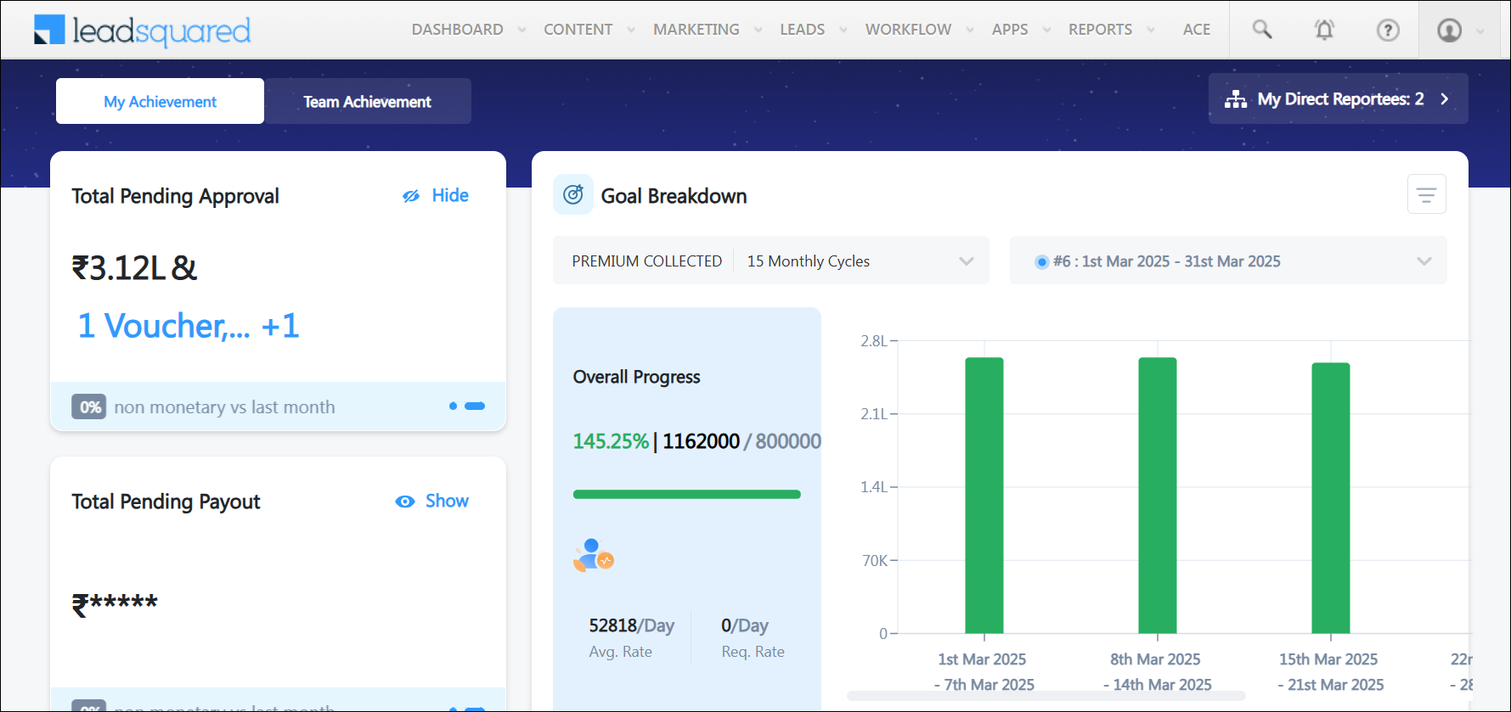
Task: Click the green bar for 15th Mar - 21st Mar 2025
Action: click(x=1331, y=498)
